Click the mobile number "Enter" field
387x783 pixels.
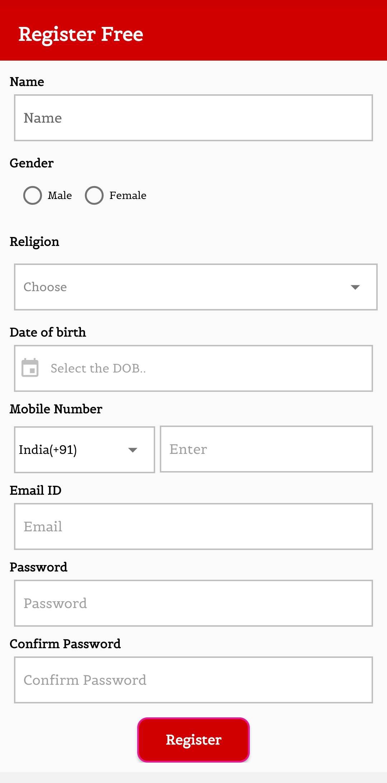[266, 449]
